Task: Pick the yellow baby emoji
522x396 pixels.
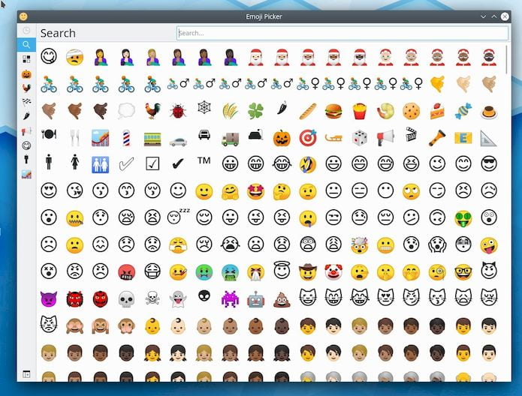Action: (x=152, y=325)
